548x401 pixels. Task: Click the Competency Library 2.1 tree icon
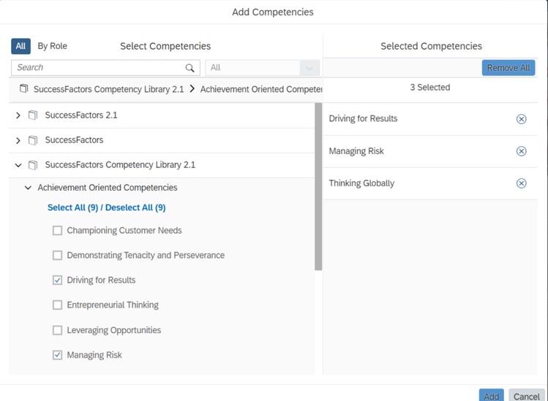(33, 165)
